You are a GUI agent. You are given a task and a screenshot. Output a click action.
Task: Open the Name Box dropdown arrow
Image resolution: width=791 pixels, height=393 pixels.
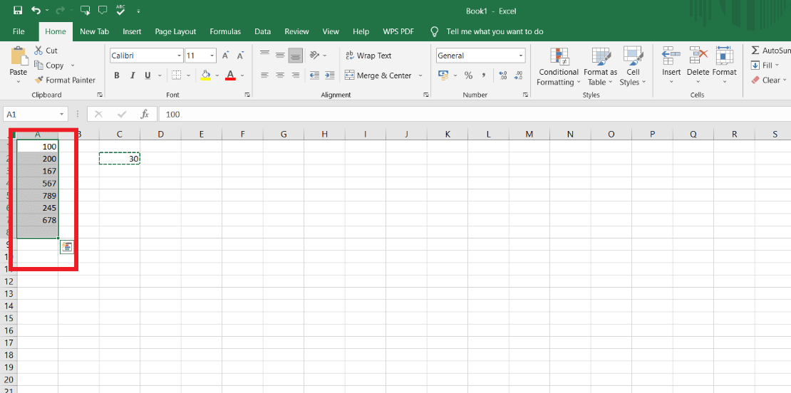[62, 115]
